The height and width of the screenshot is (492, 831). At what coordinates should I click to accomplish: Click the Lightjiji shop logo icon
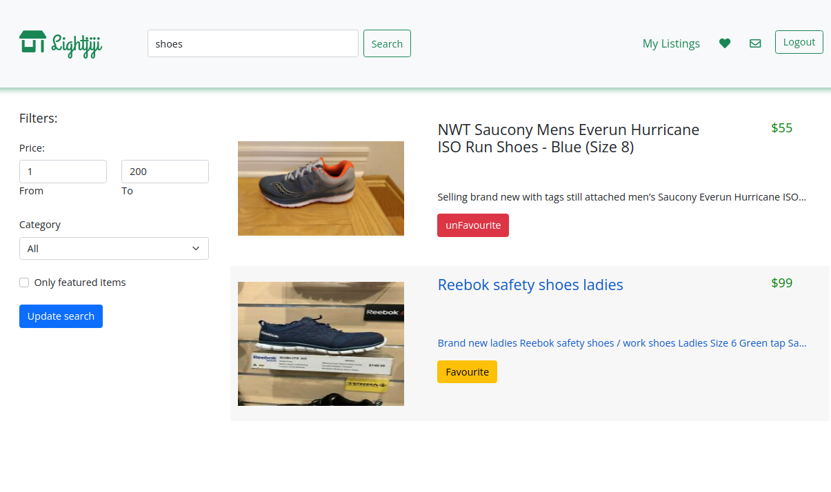[x=32, y=42]
